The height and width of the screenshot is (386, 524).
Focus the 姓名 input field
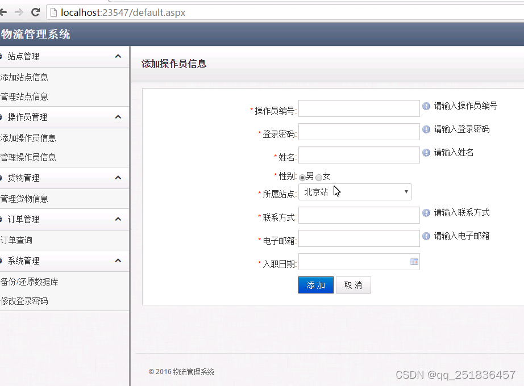359,155
